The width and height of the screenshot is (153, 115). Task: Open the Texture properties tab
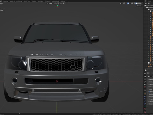pos(145,112)
